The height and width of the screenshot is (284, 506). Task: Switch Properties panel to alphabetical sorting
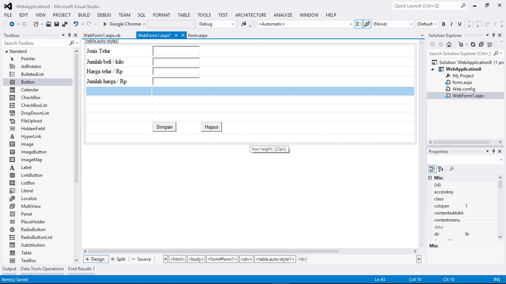click(x=440, y=169)
